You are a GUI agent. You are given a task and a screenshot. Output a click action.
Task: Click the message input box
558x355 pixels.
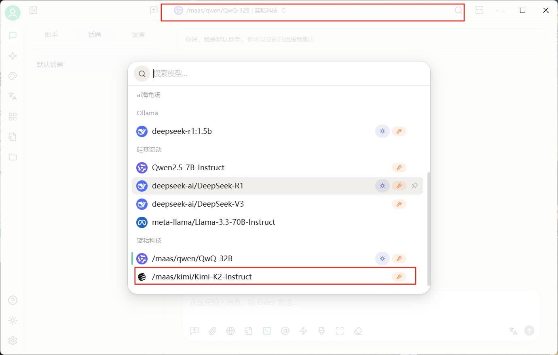pyautogui.click(x=361, y=302)
